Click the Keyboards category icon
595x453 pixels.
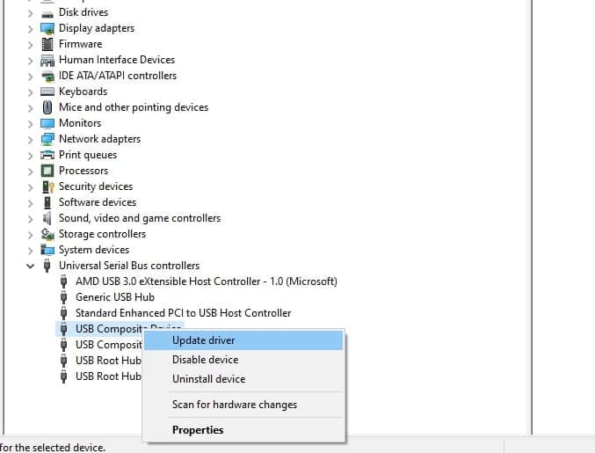pyautogui.click(x=47, y=91)
